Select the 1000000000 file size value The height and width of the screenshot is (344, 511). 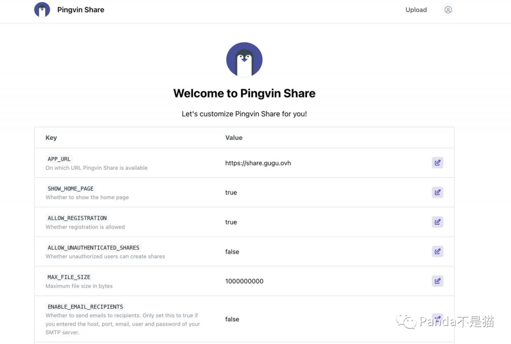tap(244, 281)
